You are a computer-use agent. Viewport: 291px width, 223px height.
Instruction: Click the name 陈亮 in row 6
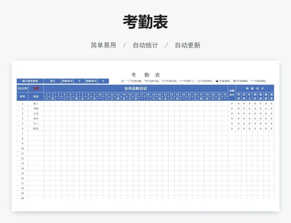pos(36,128)
